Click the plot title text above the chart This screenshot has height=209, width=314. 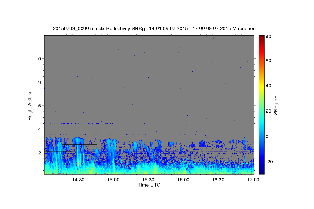point(154,28)
